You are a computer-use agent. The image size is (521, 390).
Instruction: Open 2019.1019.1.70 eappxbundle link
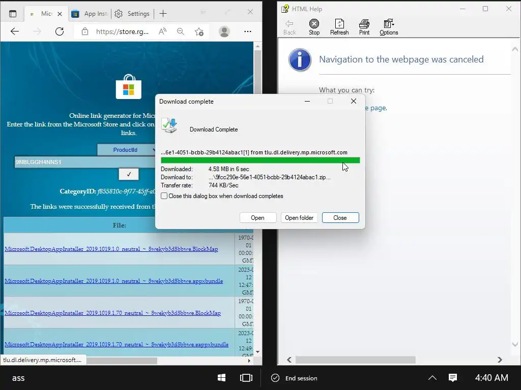117,345
